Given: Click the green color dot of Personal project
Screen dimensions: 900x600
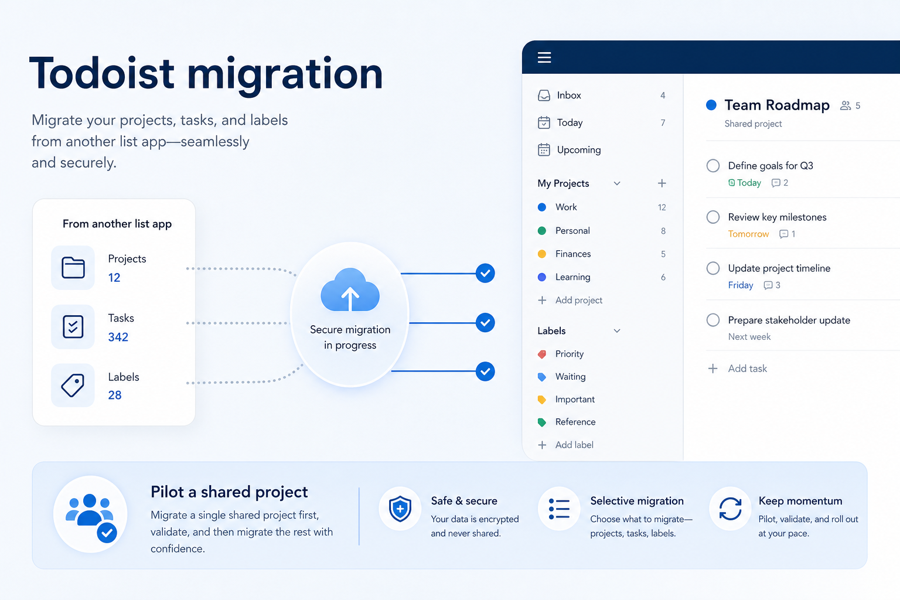Looking at the screenshot, I should pos(542,231).
